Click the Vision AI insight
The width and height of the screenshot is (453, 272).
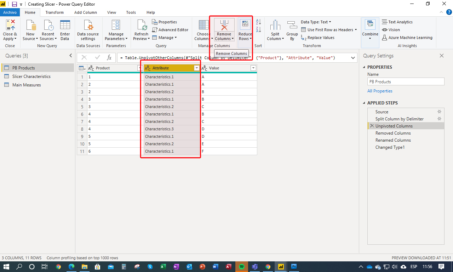[391, 30]
